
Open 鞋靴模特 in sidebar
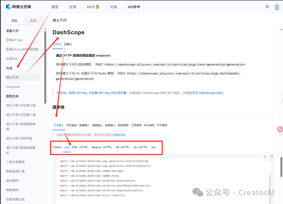tap(12, 190)
